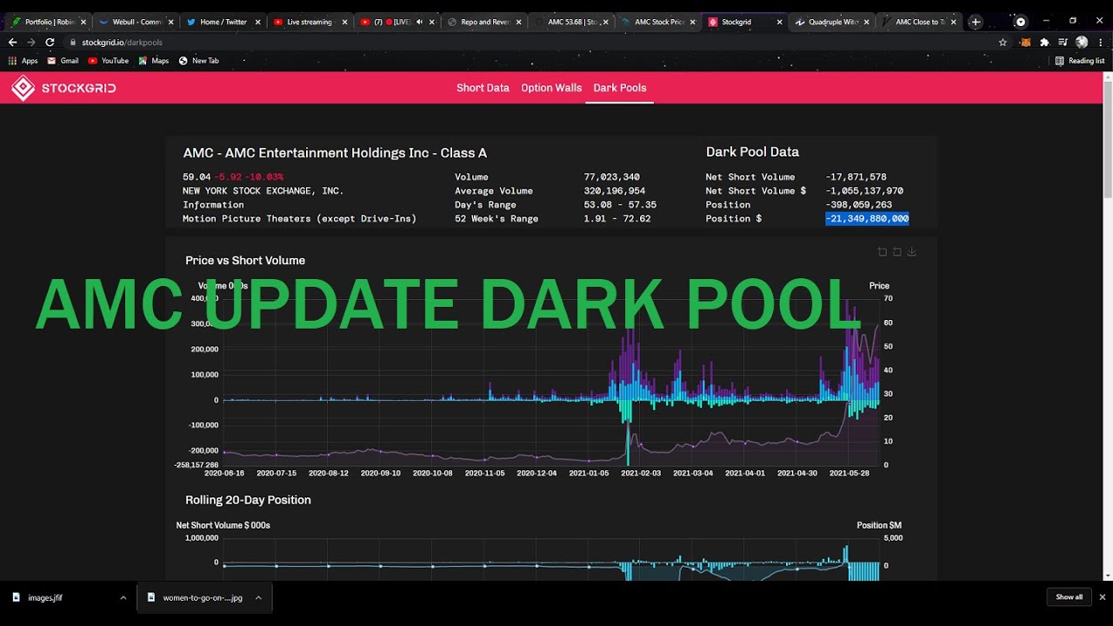The image size is (1113, 626).
Task: Click the Net Short Volume value -17,871,578
Action: point(856,177)
